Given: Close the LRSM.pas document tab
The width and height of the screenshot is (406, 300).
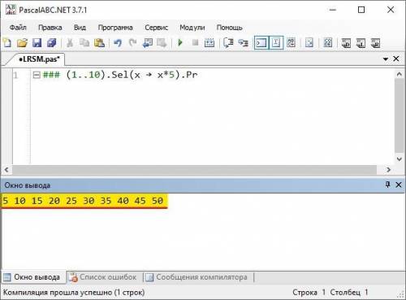Looking at the screenshot, I should (x=396, y=59).
